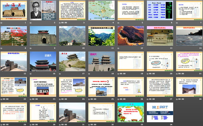203x126 pixels.
Task: Click the transition icon beneath slide 33
Action: coord(118,124)
